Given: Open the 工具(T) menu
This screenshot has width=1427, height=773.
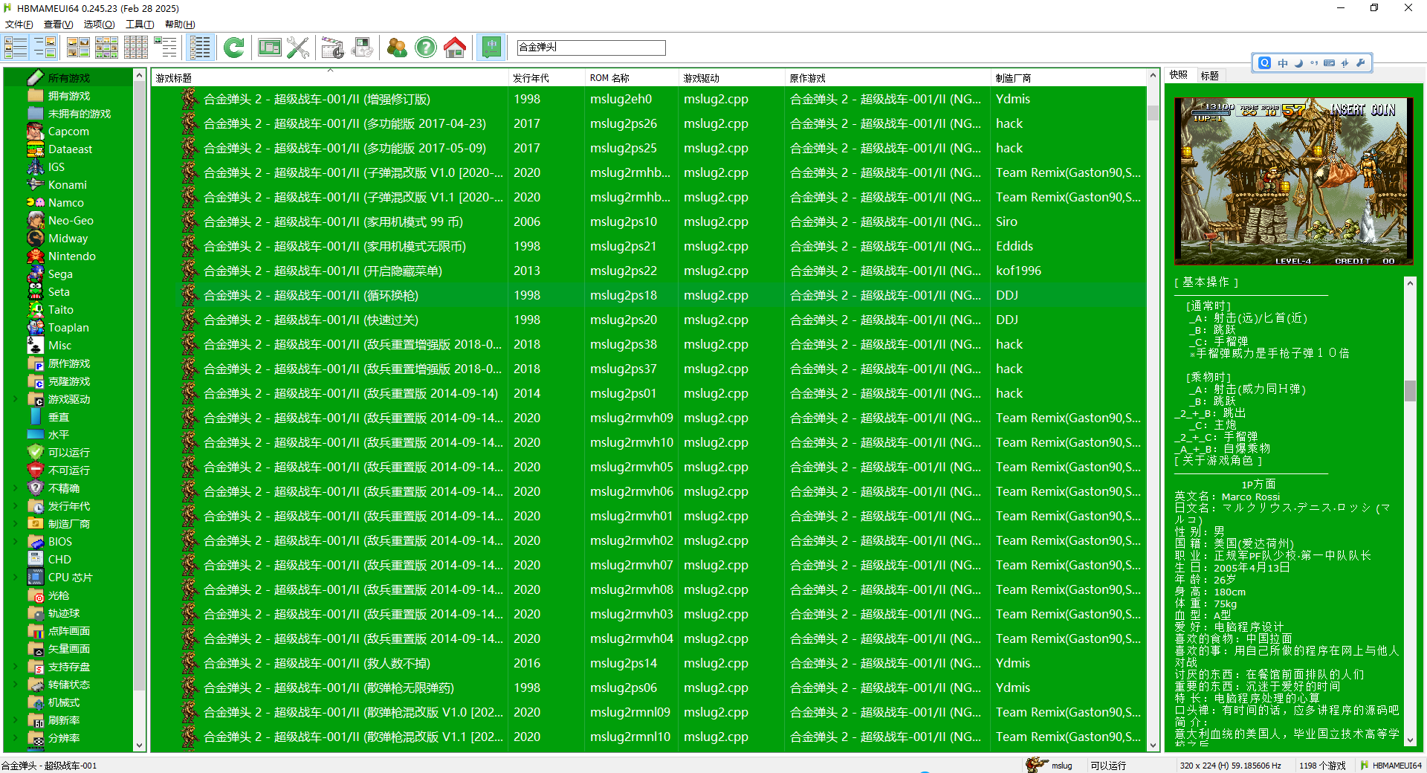Looking at the screenshot, I should point(140,25).
